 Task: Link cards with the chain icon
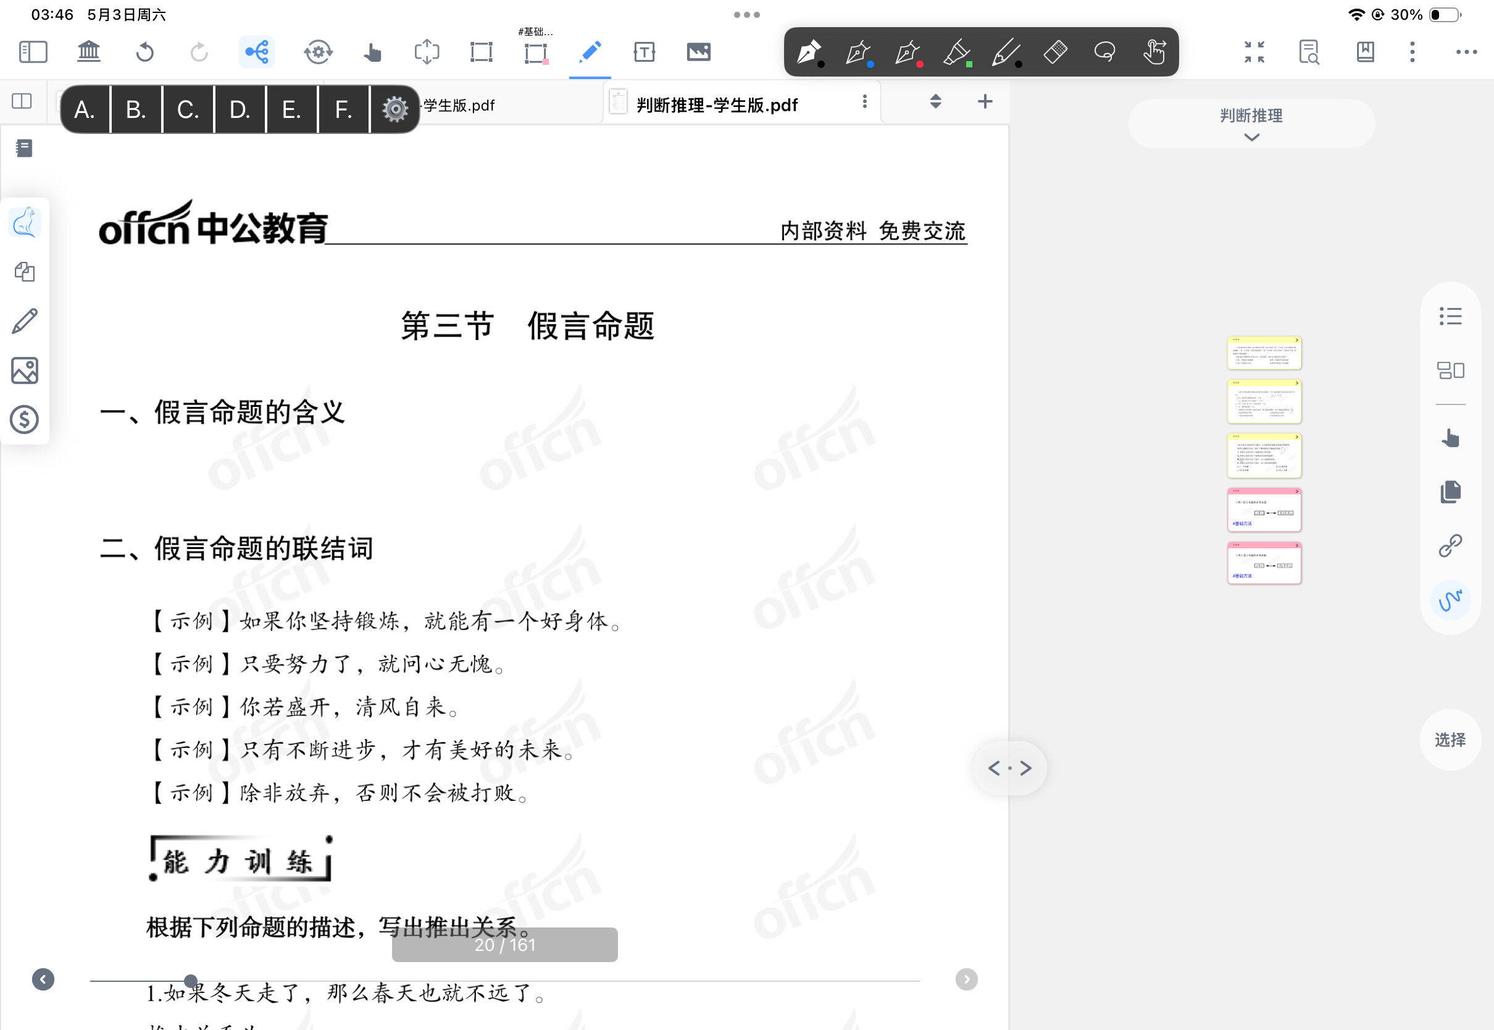click(x=1450, y=546)
